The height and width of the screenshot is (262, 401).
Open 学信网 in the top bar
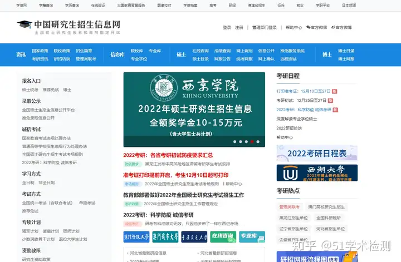[x=22, y=5]
